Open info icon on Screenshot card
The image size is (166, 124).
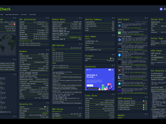click(x=112, y=65)
